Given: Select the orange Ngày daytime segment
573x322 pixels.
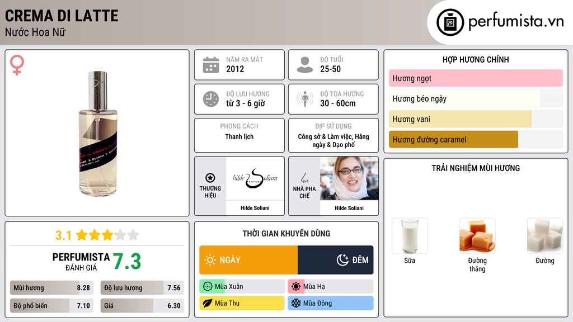Looking at the screenshot, I should (248, 260).
